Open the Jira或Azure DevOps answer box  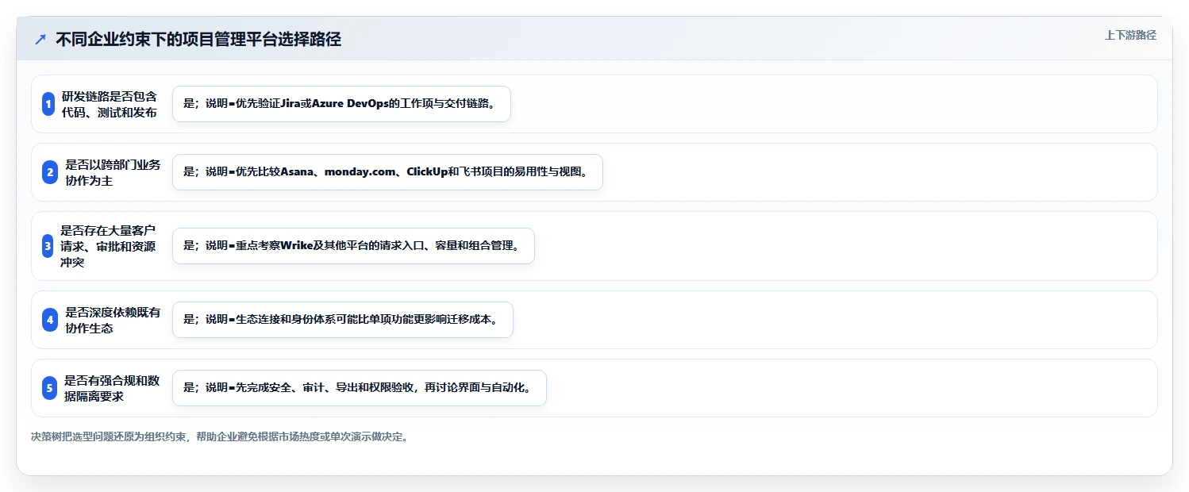341,104
